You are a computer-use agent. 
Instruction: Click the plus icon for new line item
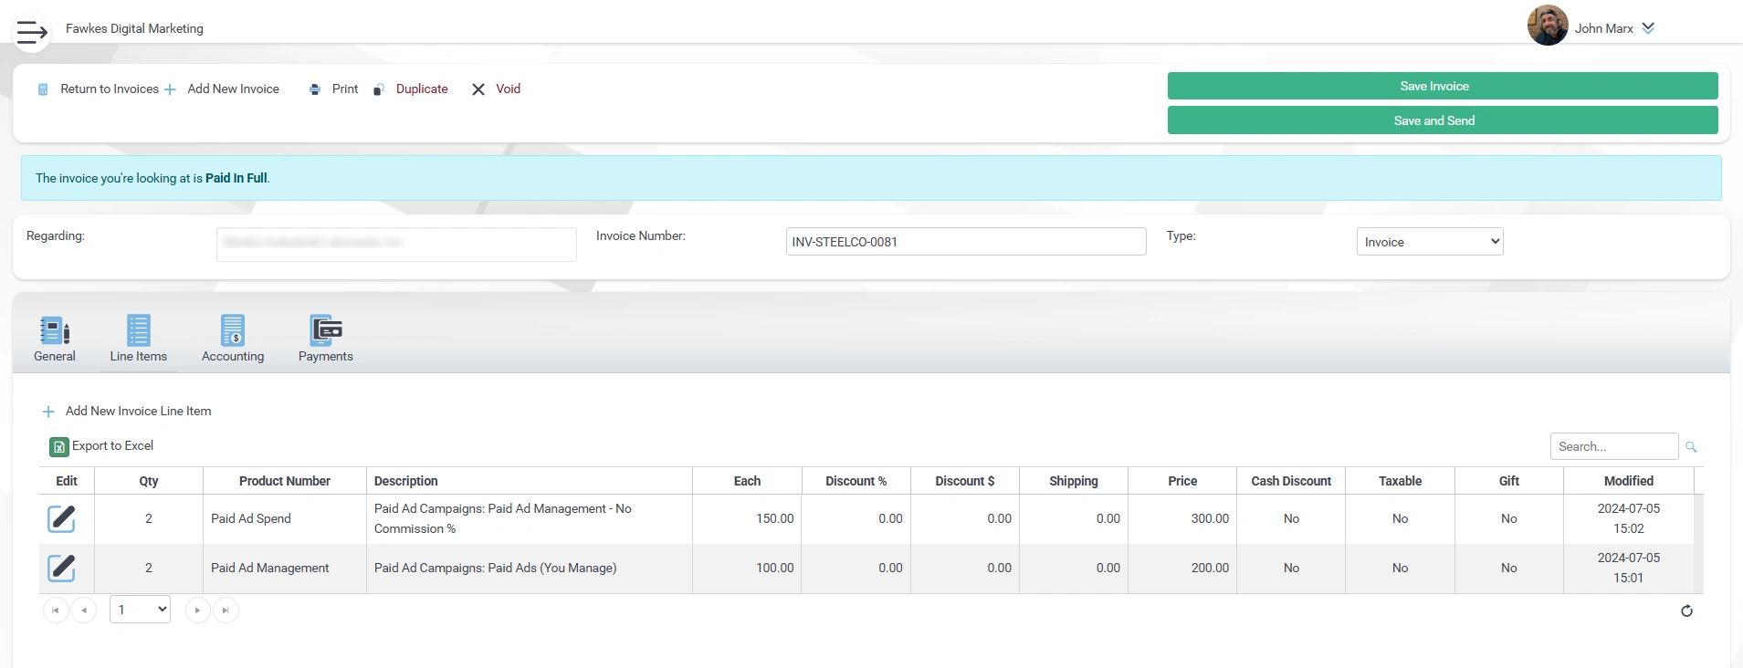[49, 412]
